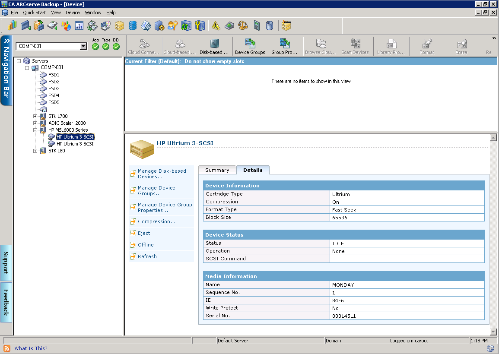Select the bar-chart Job Status icon

coord(12,25)
